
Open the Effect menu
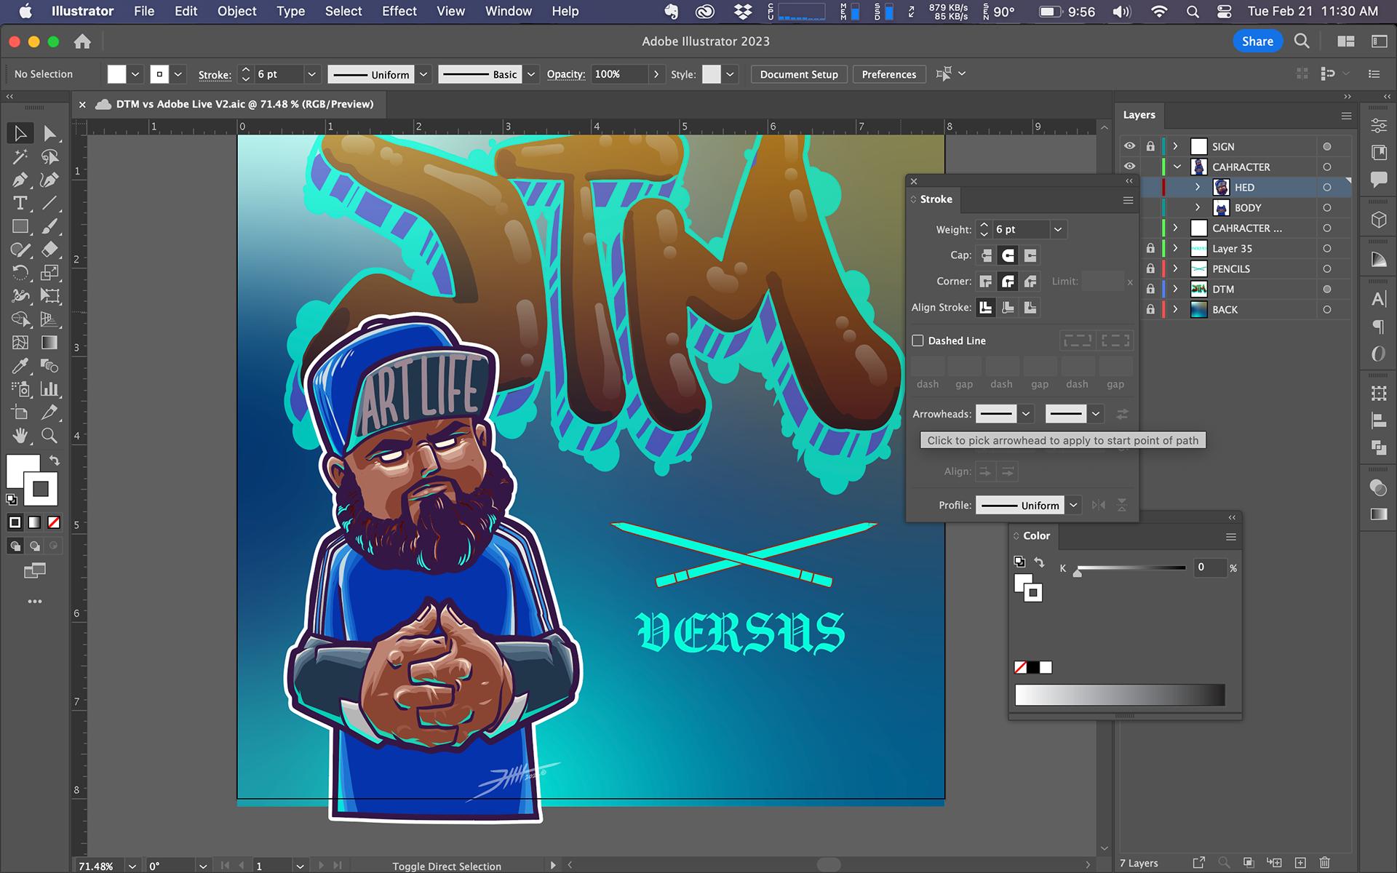click(x=399, y=11)
